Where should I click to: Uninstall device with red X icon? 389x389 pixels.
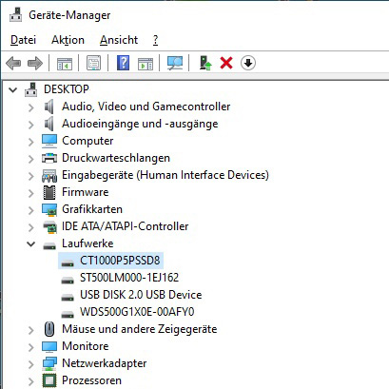(x=226, y=63)
